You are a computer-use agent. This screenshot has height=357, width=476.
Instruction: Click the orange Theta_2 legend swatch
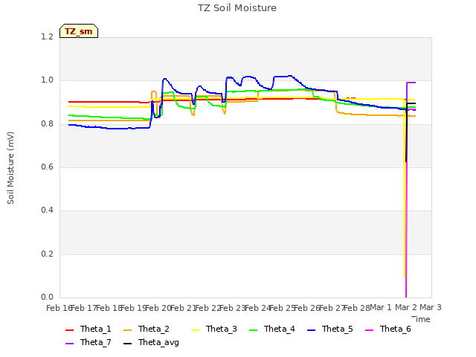click(127, 330)
